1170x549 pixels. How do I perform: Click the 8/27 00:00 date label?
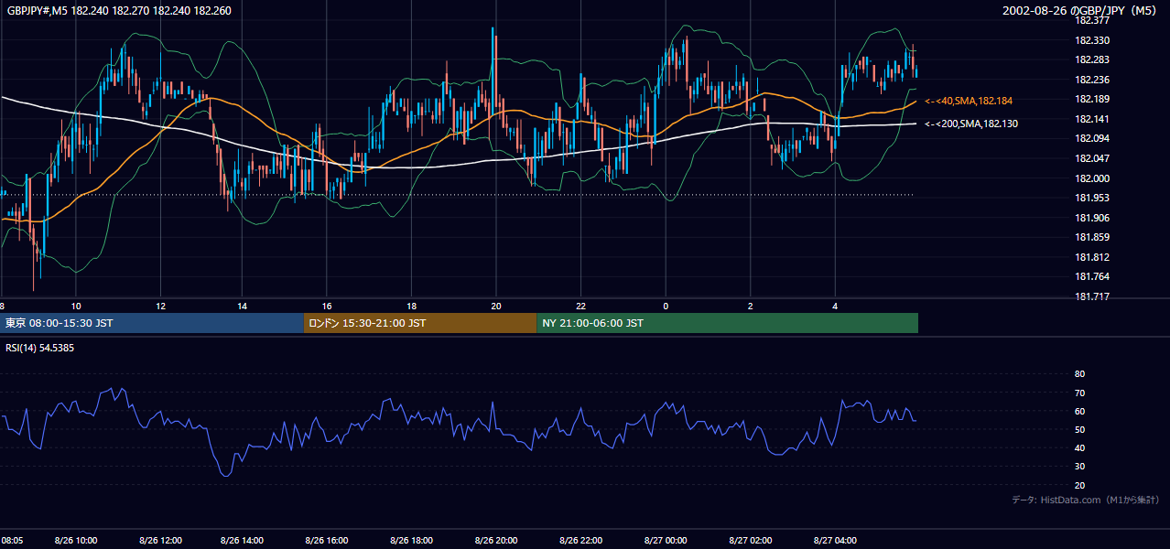pos(666,541)
